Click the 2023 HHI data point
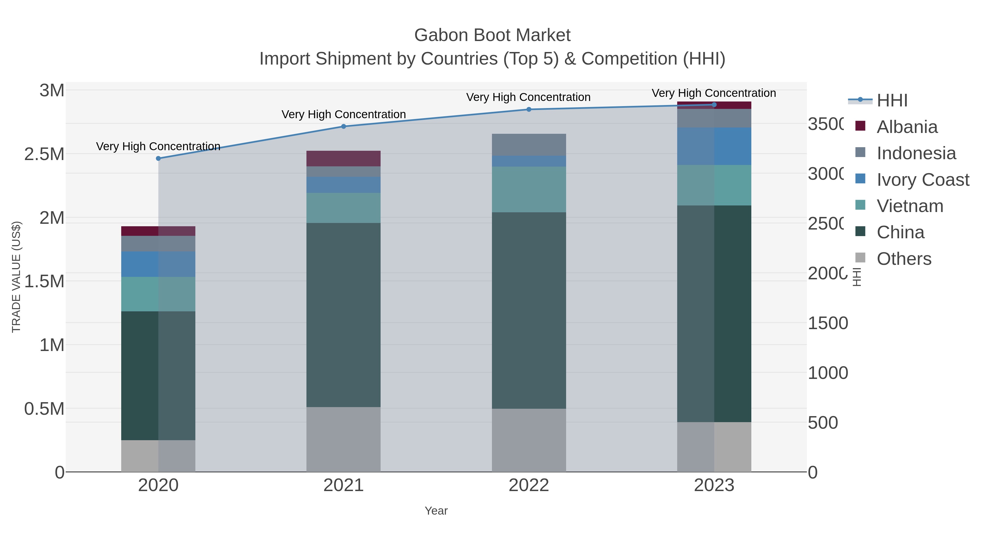Viewport: 985px width, 554px height. (714, 105)
